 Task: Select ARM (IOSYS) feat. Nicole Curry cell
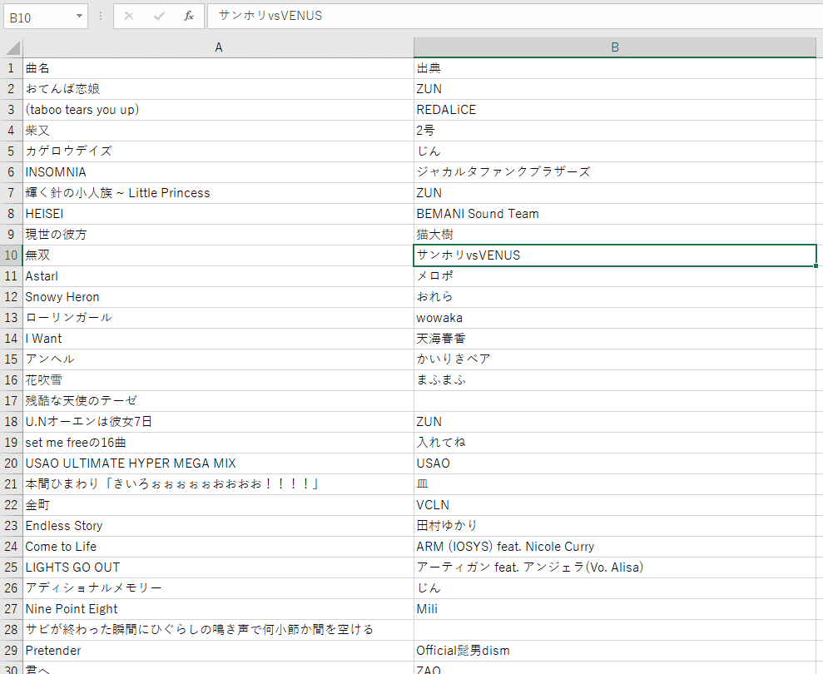click(x=615, y=547)
